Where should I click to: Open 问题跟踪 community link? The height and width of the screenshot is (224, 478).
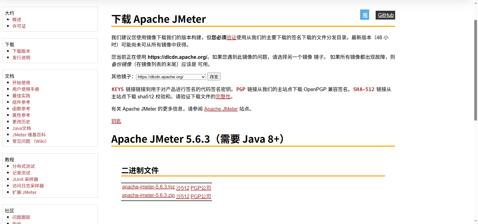[21, 217]
